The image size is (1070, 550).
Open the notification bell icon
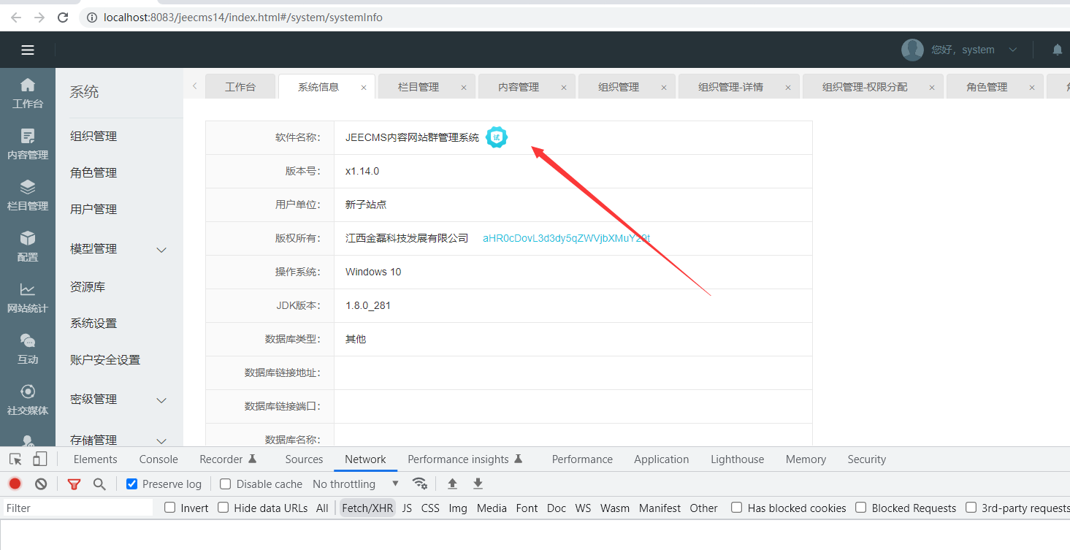click(x=1057, y=50)
